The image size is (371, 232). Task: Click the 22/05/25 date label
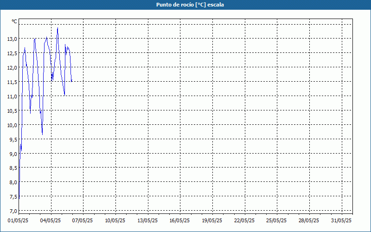[245, 220]
